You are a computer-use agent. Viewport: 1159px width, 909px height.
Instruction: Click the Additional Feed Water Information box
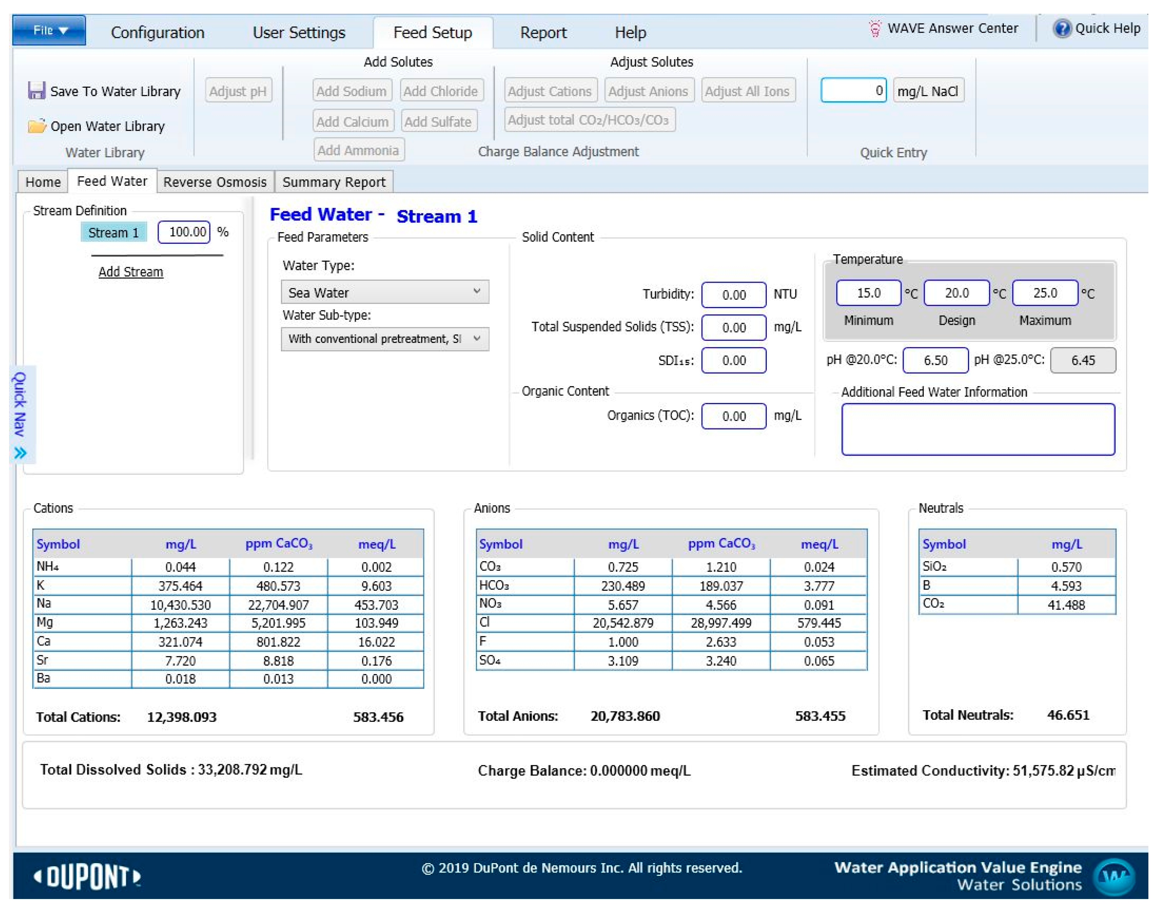coord(978,429)
